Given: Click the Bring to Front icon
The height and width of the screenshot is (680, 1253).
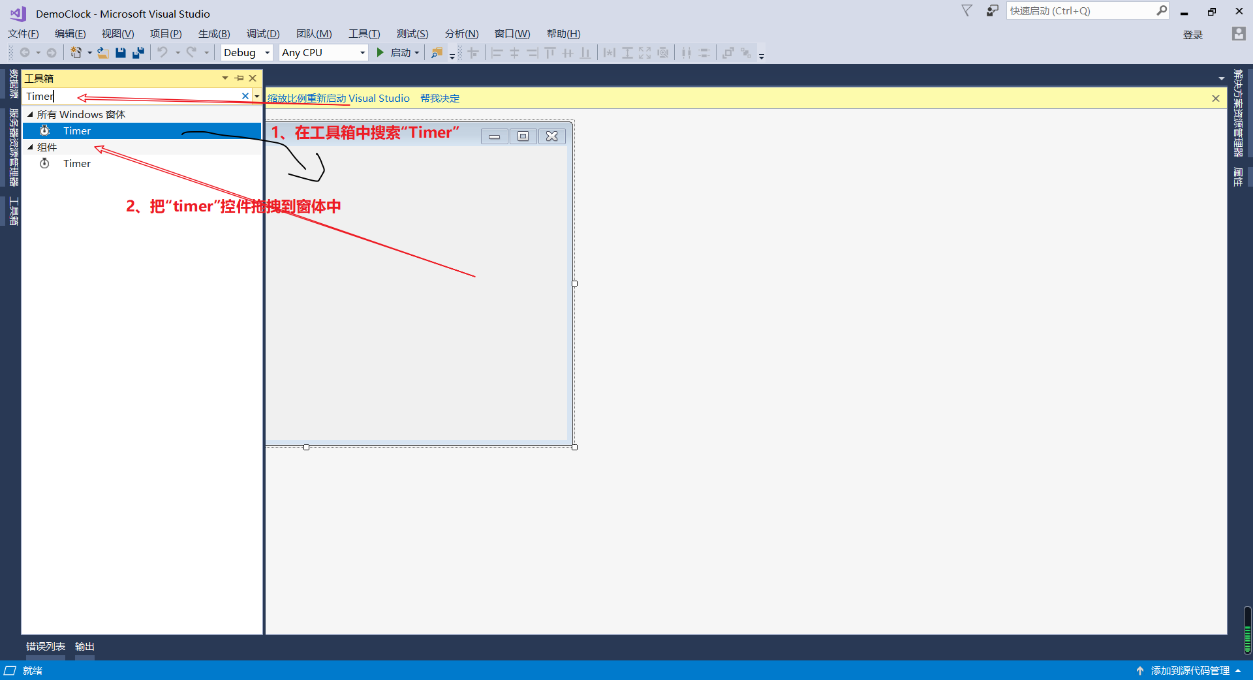Looking at the screenshot, I should [x=728, y=53].
